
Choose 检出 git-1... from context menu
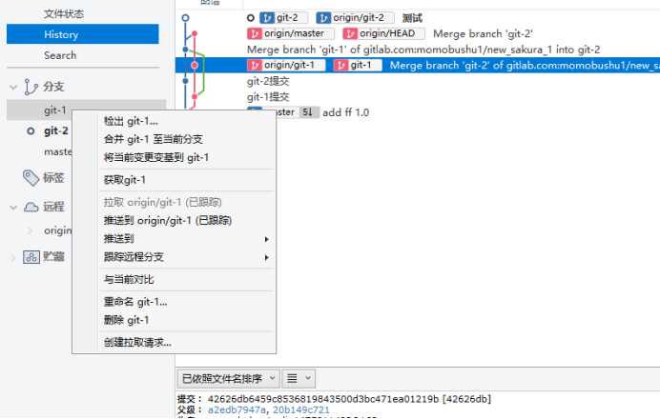[x=187, y=121]
